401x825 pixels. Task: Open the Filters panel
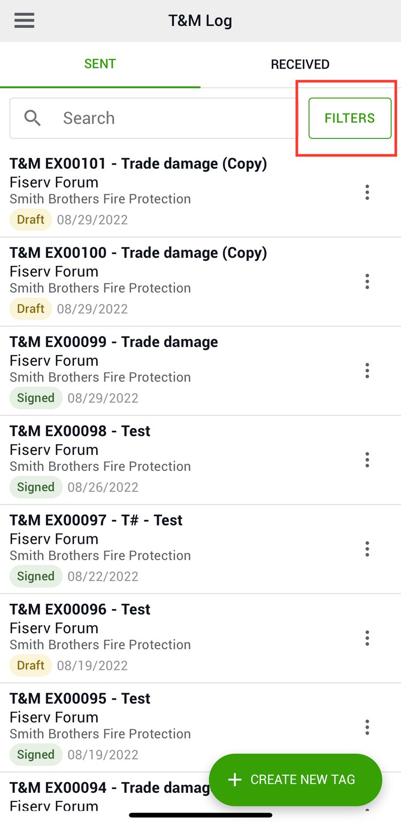350,118
